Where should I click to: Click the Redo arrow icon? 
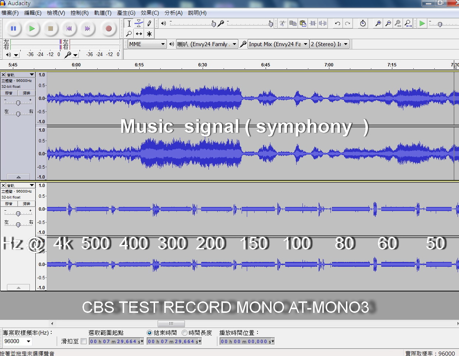click(347, 24)
